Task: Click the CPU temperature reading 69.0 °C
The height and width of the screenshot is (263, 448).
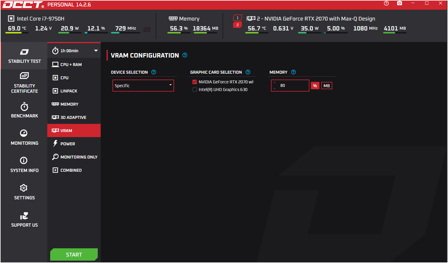Action: 17,28
